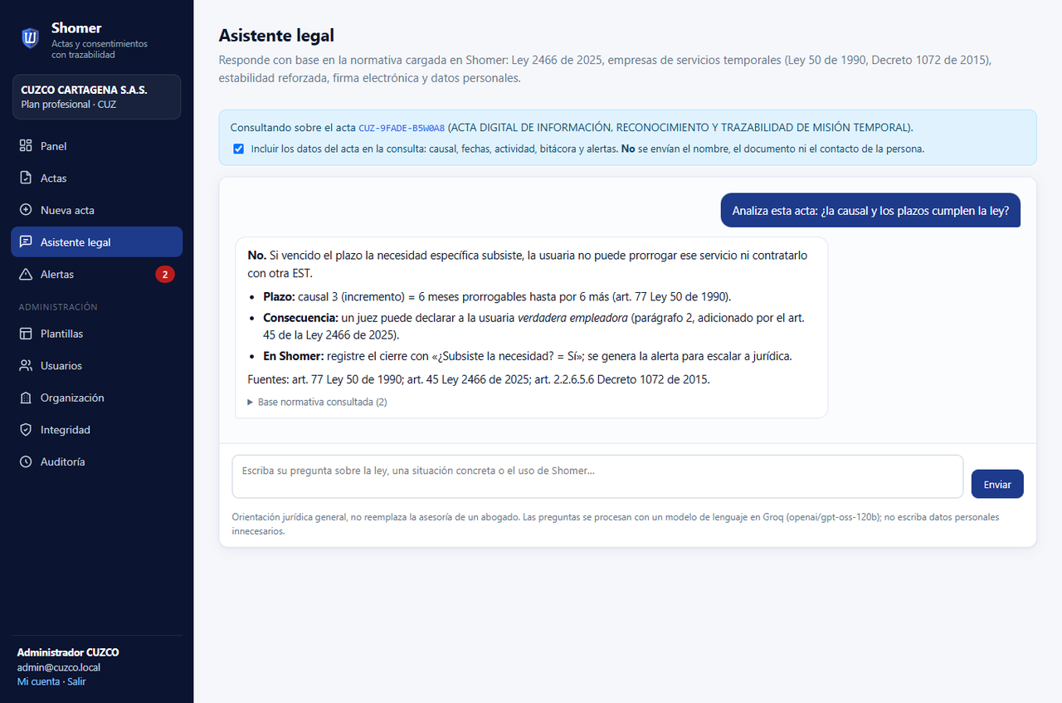This screenshot has height=703, width=1062.
Task: Open the Nueva acta page
Action: [96, 210]
